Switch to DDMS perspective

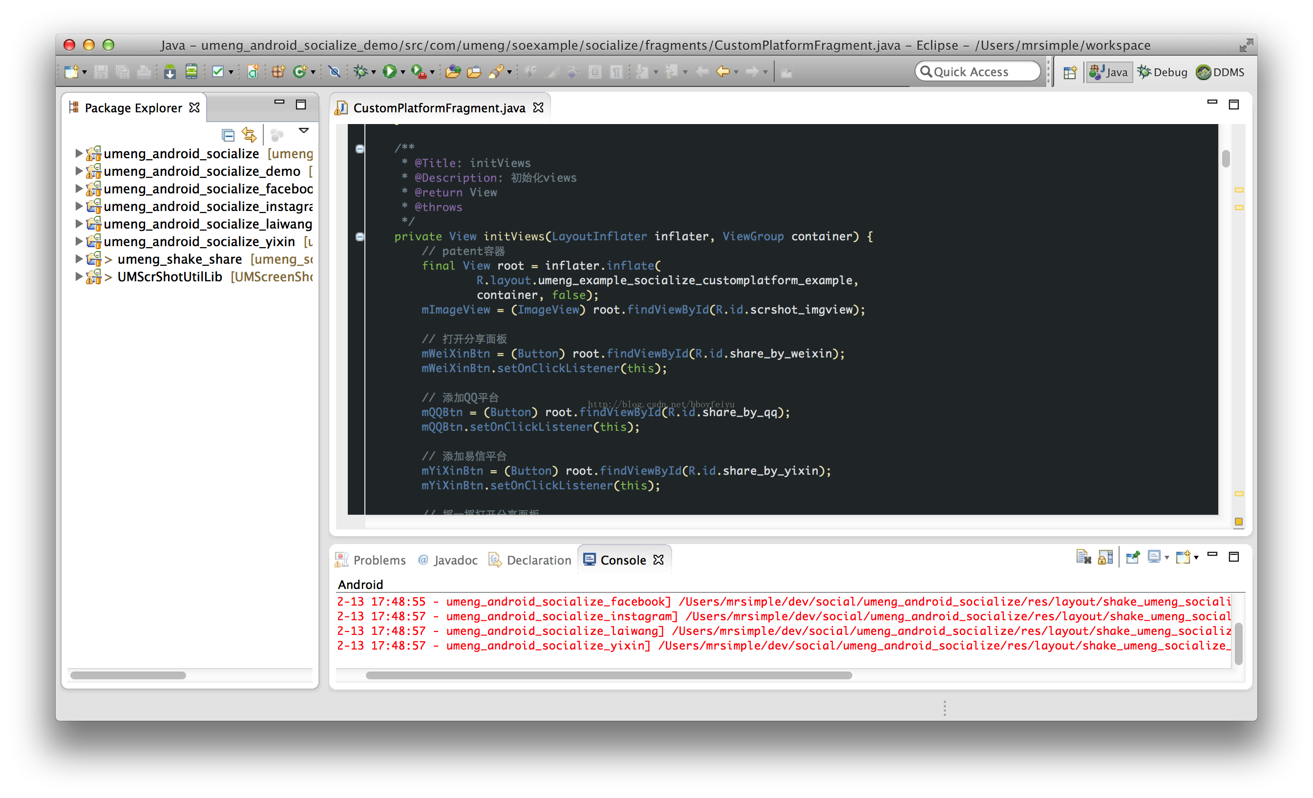click(x=1220, y=72)
